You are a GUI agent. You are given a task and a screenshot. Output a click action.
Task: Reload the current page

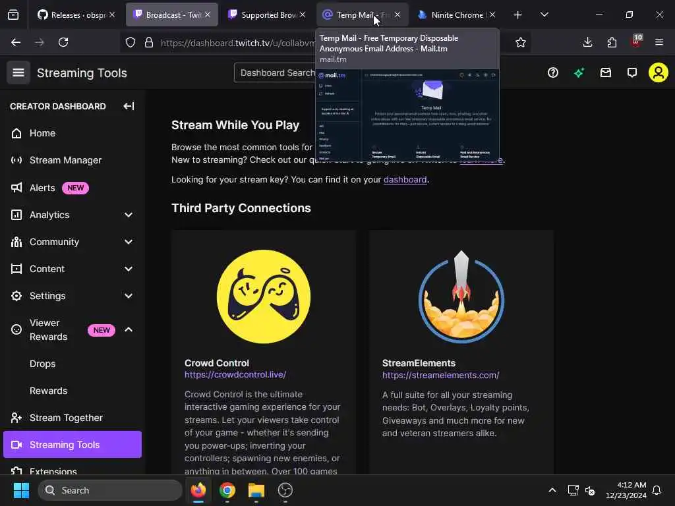click(63, 42)
